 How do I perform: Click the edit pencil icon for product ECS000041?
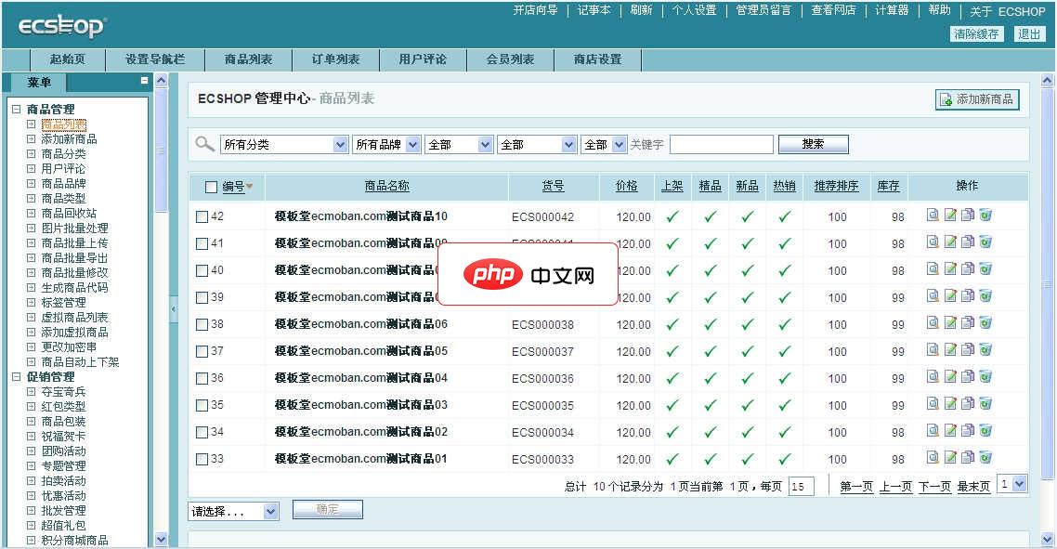coord(948,242)
